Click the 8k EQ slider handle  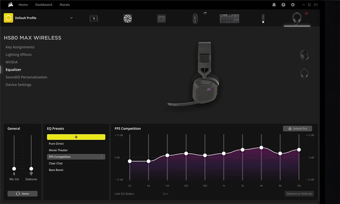click(280, 153)
